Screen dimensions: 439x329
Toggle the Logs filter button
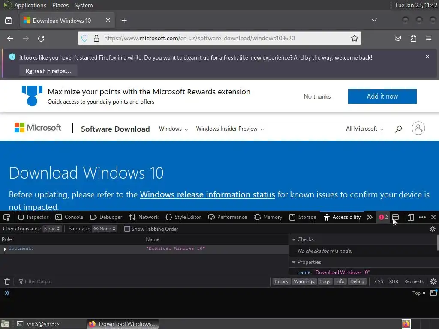(x=325, y=281)
